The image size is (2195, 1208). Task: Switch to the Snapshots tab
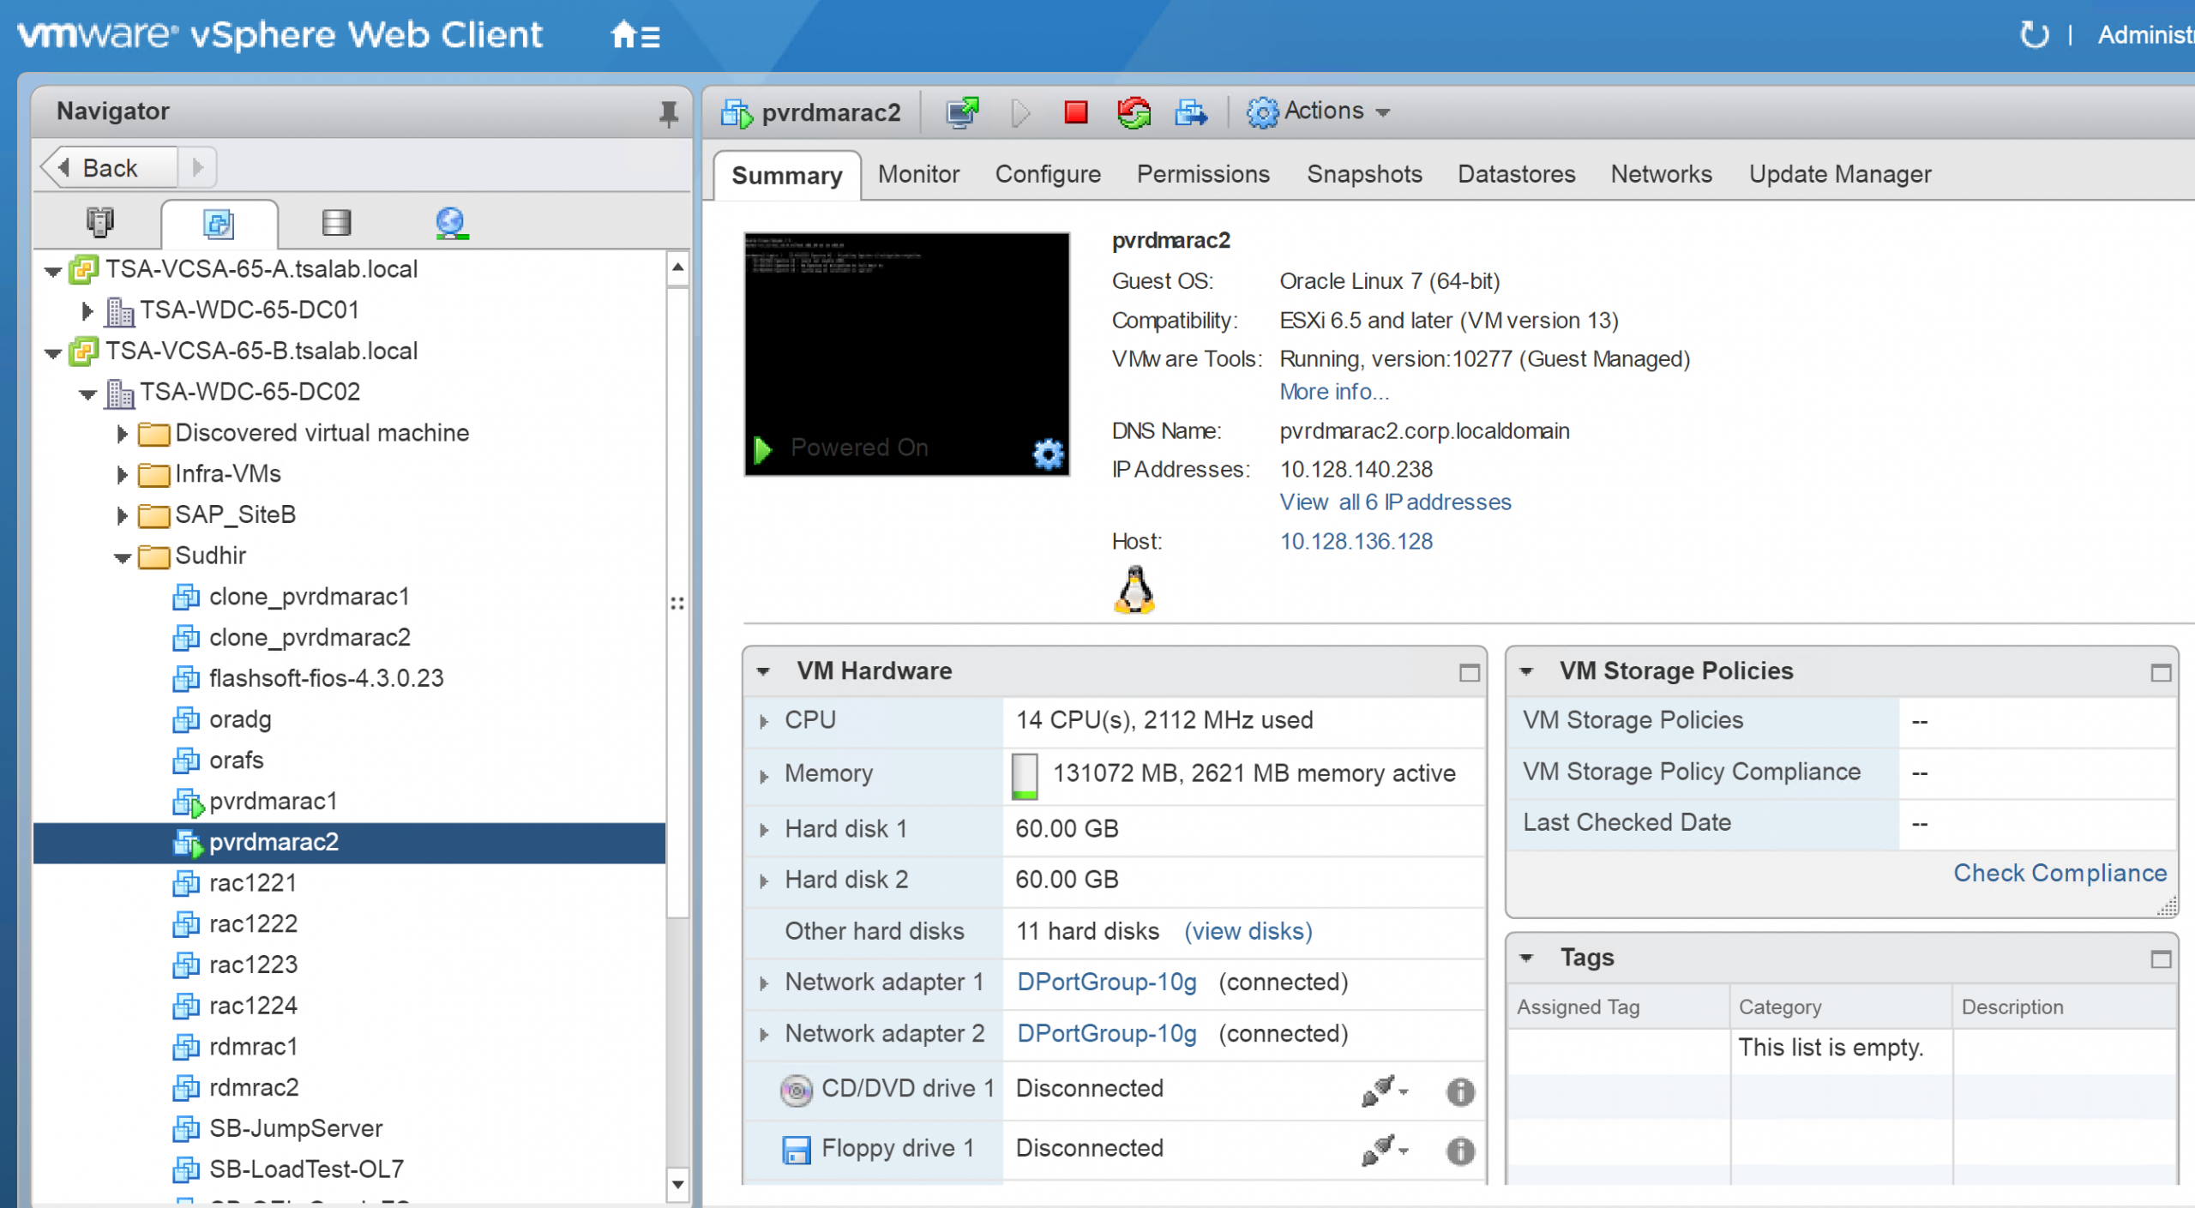click(1363, 174)
